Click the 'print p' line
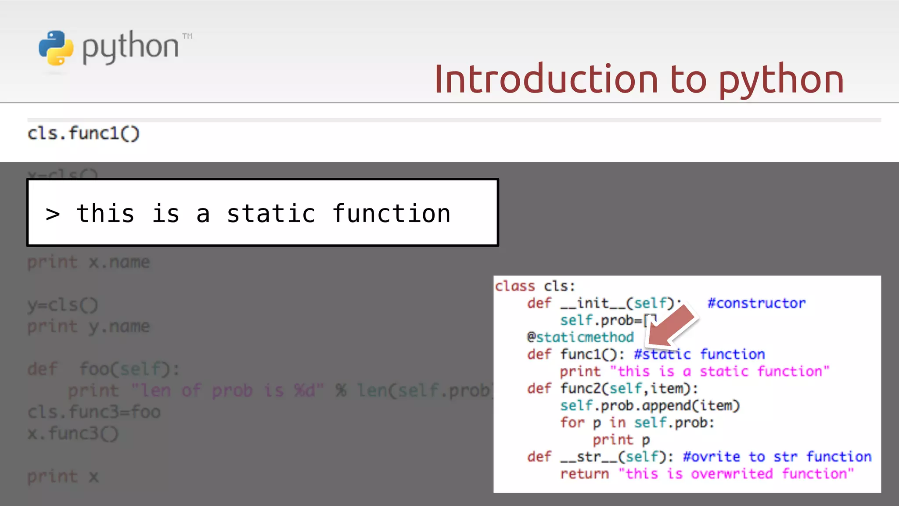The height and width of the screenshot is (506, 899). click(x=621, y=440)
